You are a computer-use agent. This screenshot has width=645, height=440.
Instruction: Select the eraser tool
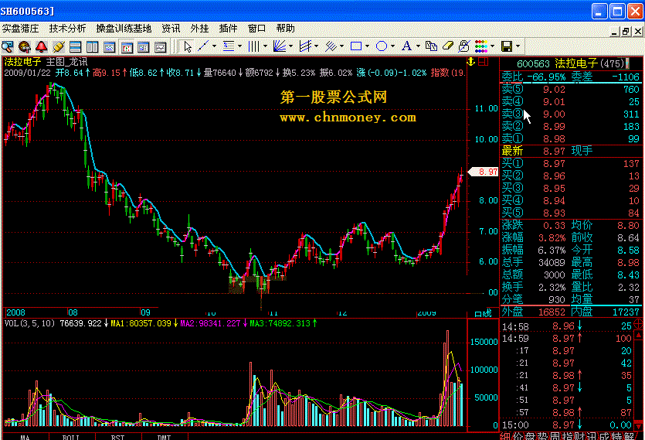coord(447,46)
